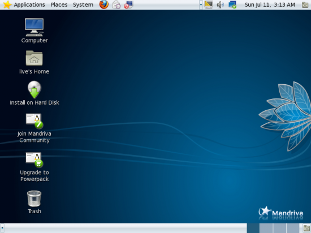The width and height of the screenshot is (311, 233).
Task: Click the network status tray icon
Action: coord(232,5)
